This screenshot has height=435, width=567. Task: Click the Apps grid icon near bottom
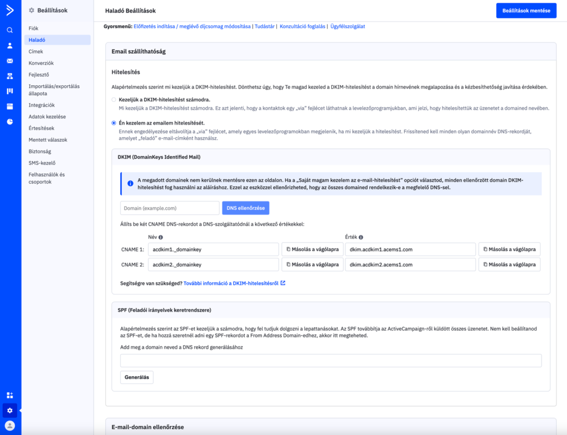coord(9,395)
